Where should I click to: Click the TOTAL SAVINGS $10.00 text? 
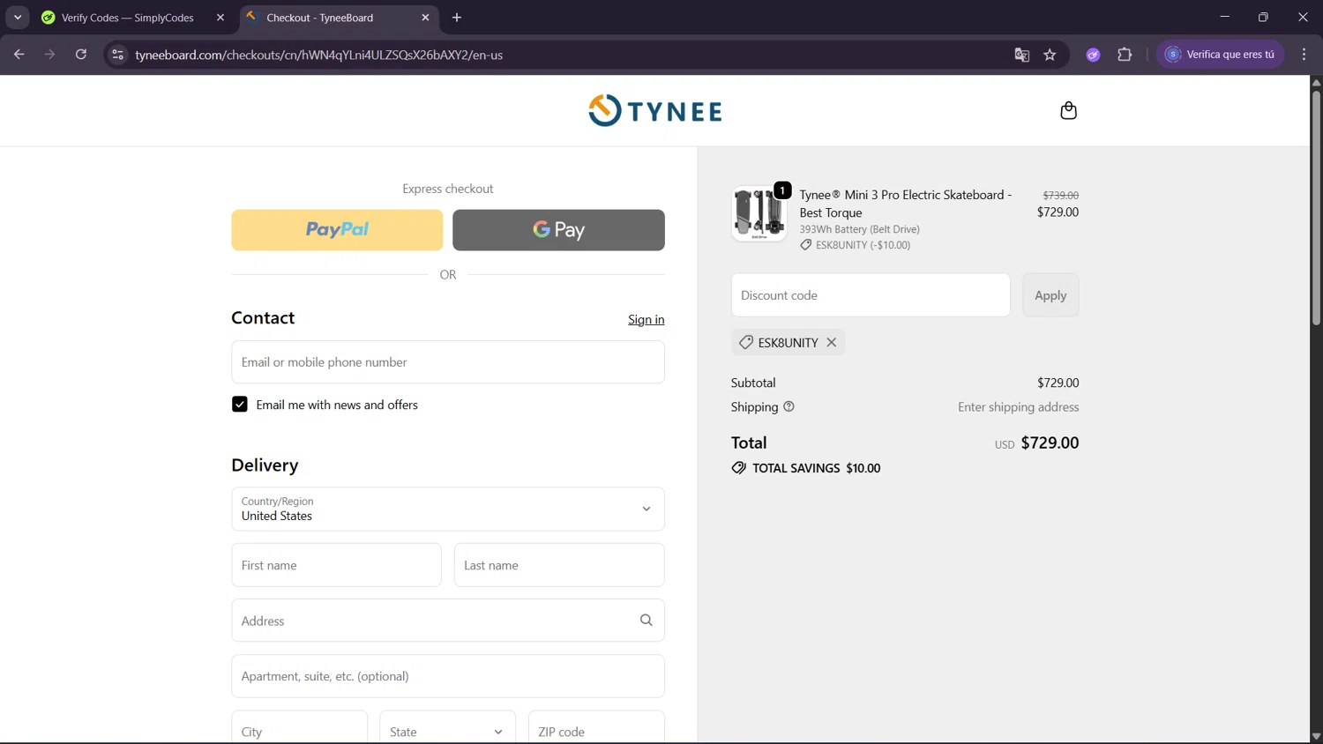pyautogui.click(x=816, y=468)
